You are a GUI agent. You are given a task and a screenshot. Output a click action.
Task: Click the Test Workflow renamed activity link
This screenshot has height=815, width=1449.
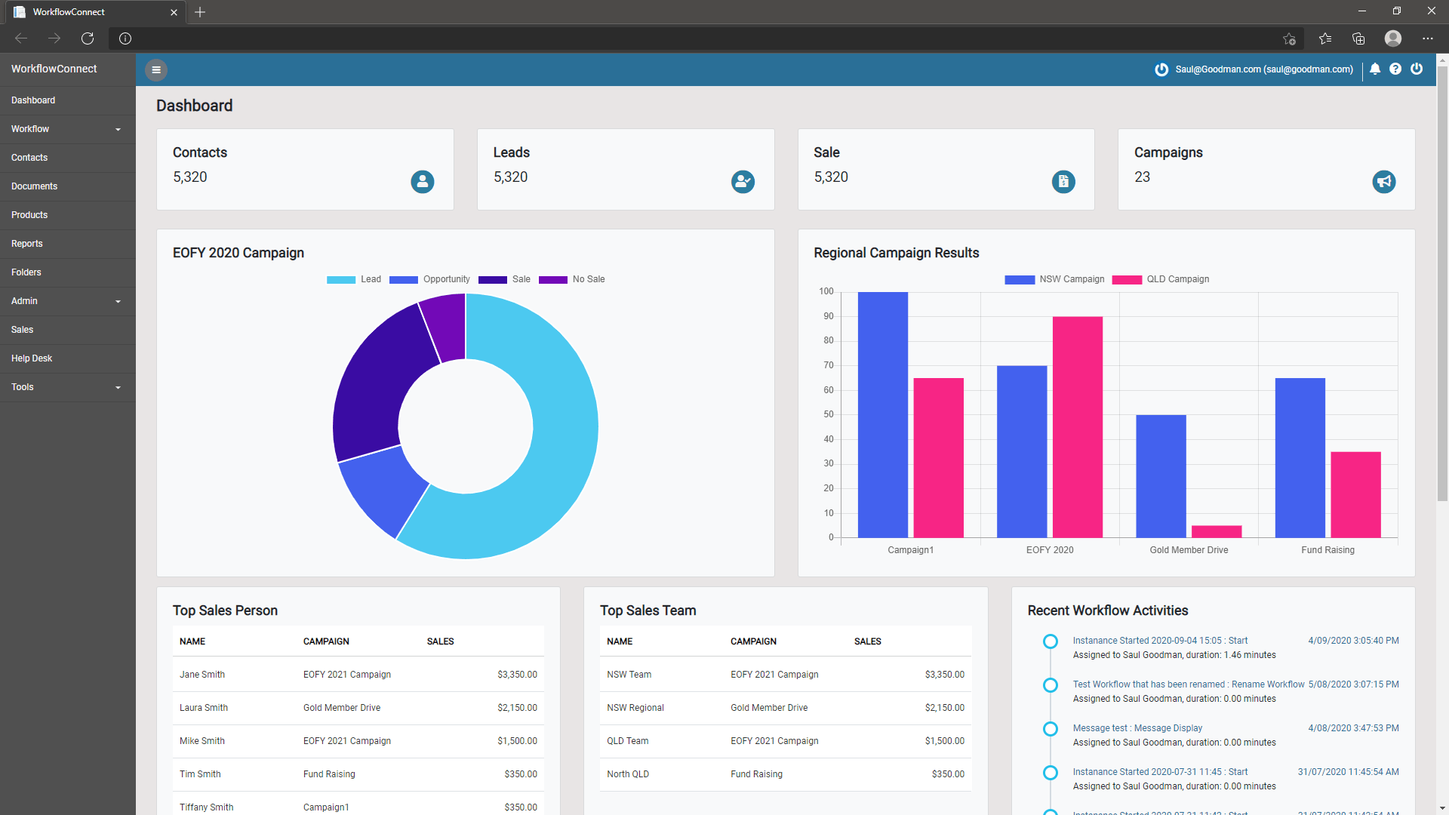coord(1188,684)
